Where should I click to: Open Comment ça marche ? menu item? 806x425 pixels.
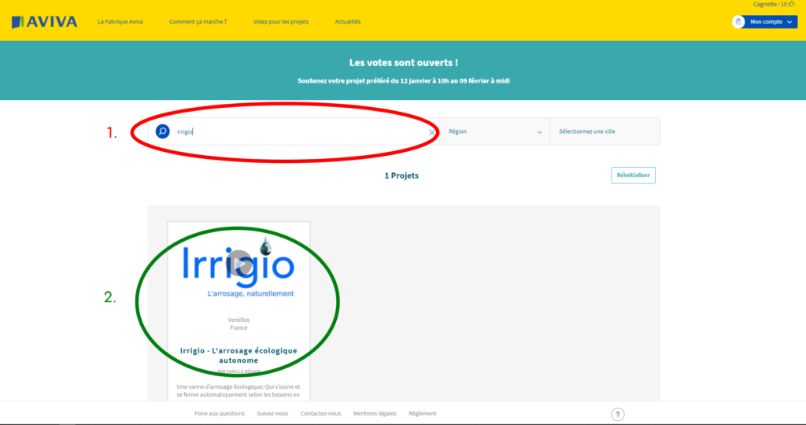click(x=198, y=21)
